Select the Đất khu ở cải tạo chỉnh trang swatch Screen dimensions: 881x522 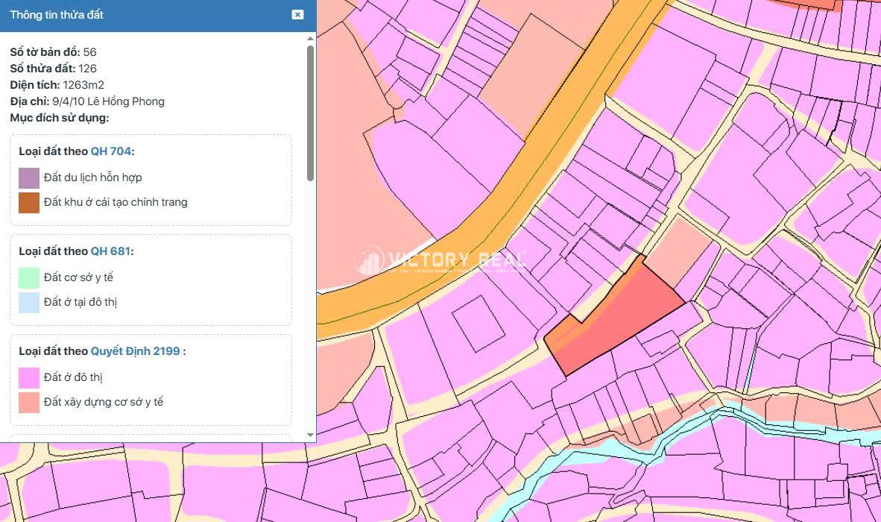pos(29,202)
